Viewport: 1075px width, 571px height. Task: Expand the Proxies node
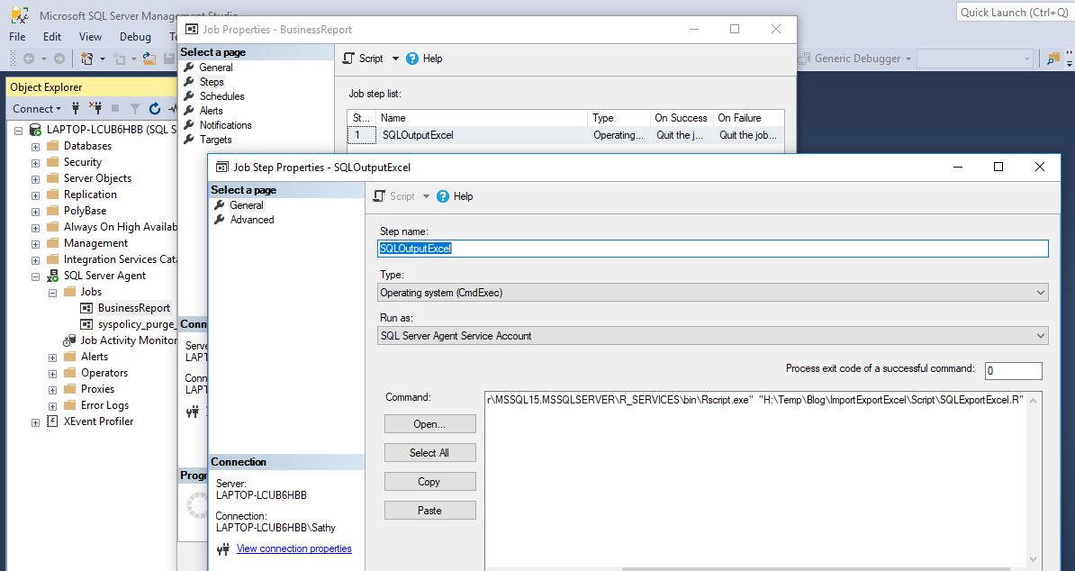[52, 390]
